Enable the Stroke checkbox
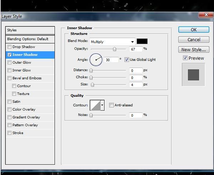Screen dimensions: 214x175 click(x=9, y=133)
